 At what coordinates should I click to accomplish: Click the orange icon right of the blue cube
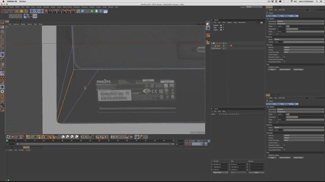pyautogui.click(x=141, y=136)
